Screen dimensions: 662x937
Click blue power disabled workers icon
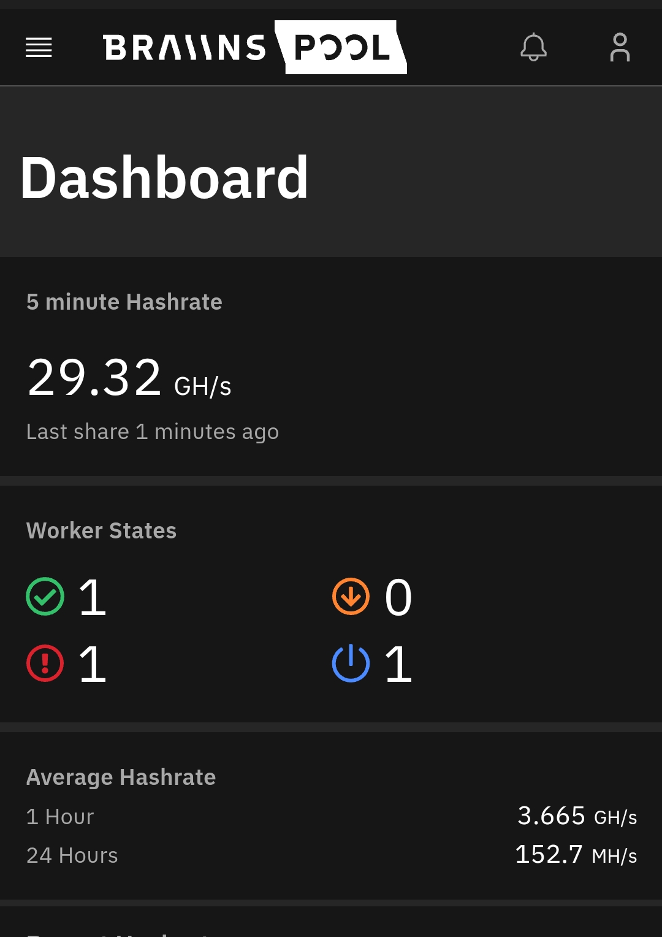pyautogui.click(x=351, y=664)
